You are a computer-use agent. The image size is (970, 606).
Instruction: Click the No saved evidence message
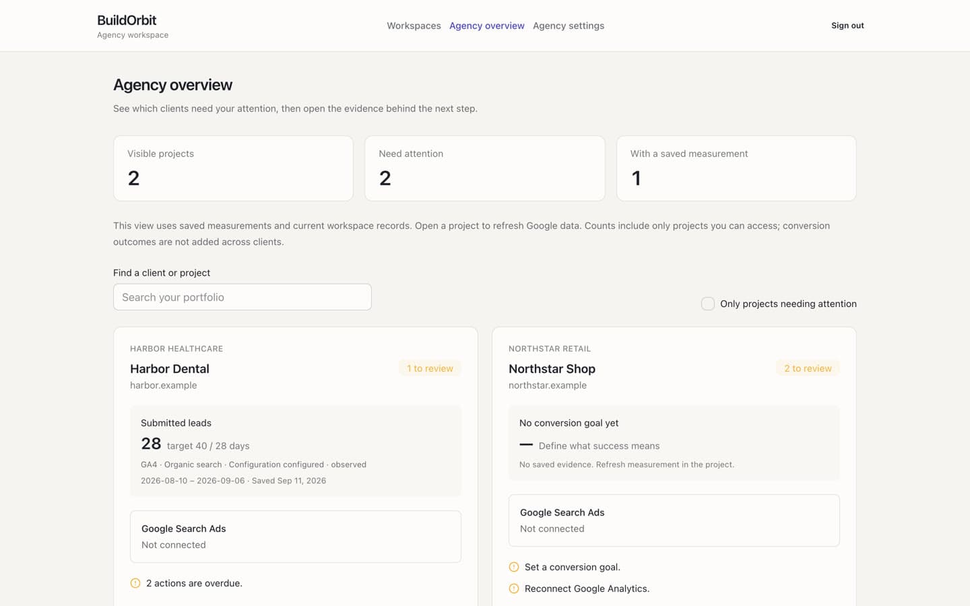point(626,465)
